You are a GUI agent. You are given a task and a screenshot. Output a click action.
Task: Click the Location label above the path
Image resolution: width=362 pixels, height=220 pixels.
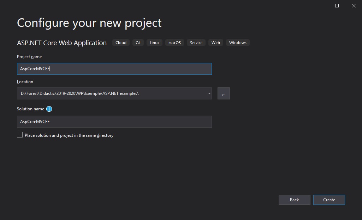(x=25, y=82)
